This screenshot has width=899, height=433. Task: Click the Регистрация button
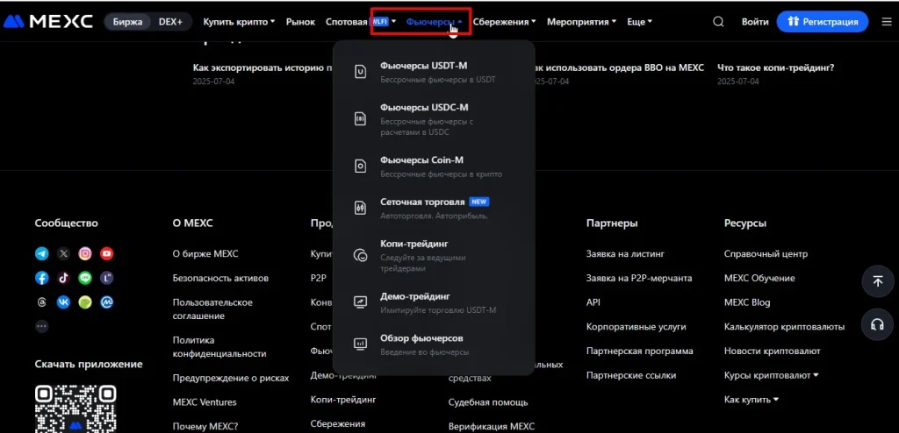point(823,22)
